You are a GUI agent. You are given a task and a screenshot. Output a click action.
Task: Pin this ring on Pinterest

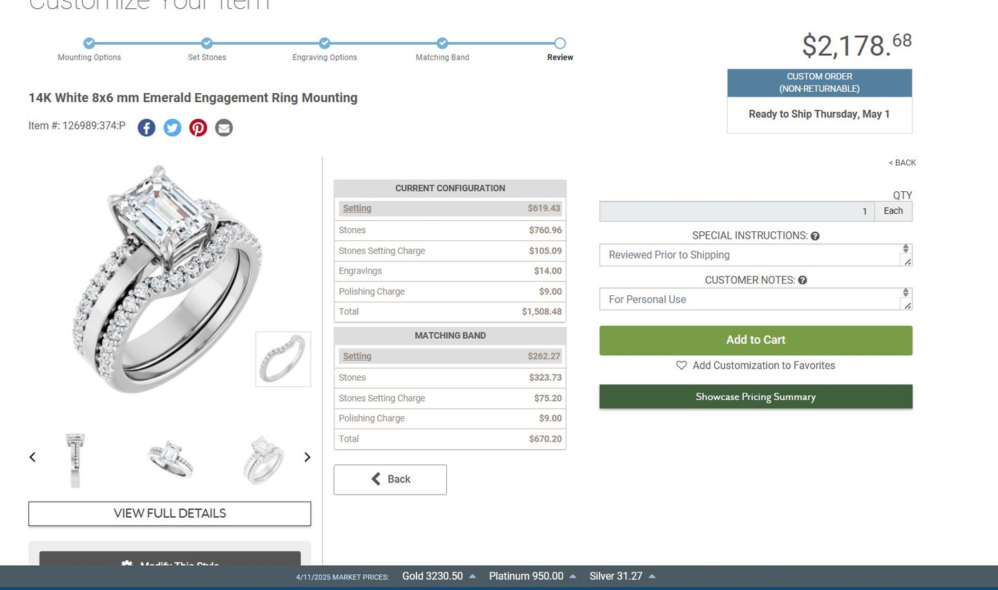[198, 128]
